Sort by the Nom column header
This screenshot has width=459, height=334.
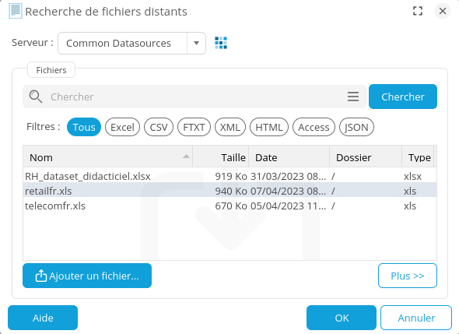coord(107,157)
